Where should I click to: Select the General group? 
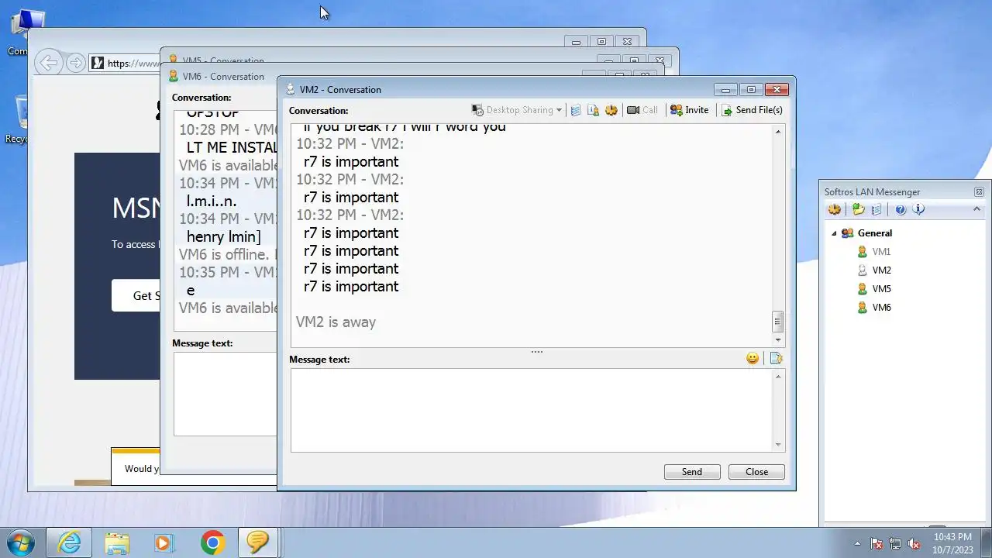point(875,233)
